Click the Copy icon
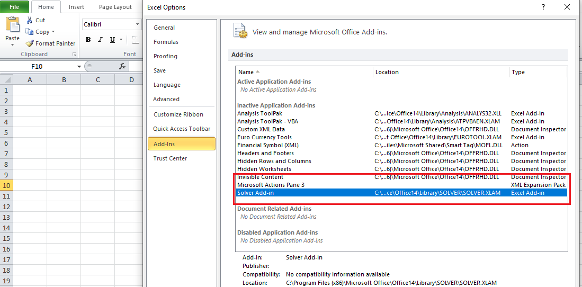582x287 pixels. pos(29,32)
